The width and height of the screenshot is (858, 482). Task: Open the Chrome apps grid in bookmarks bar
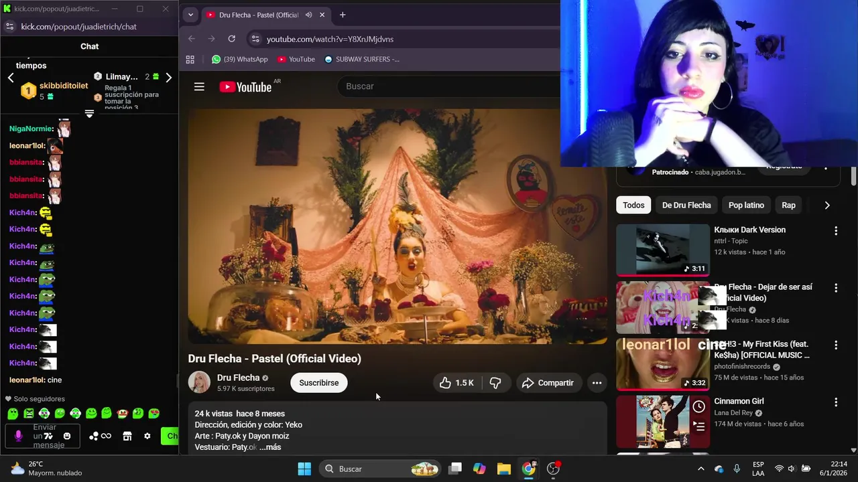coord(190,59)
